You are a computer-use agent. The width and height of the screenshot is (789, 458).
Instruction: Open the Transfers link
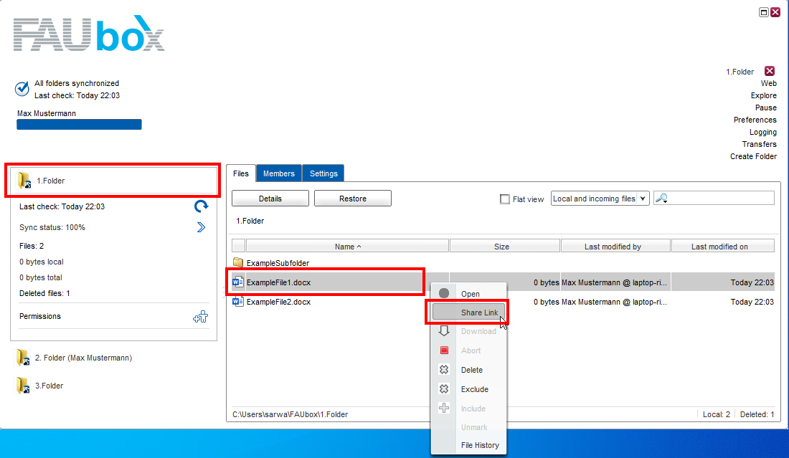(760, 144)
